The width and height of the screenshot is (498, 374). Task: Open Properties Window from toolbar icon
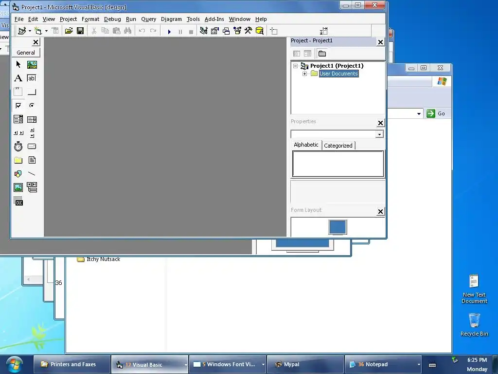tap(215, 31)
